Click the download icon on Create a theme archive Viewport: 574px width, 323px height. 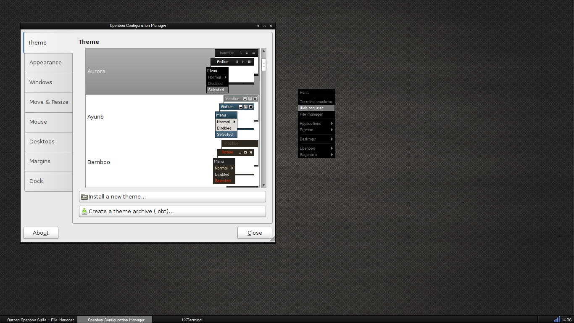pyautogui.click(x=84, y=211)
